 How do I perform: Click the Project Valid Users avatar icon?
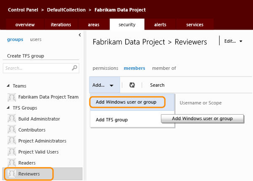coord(12,152)
